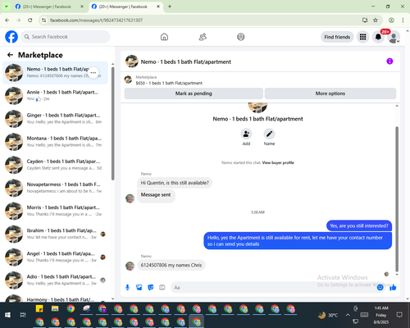Image resolution: width=410 pixels, height=328 pixels.
Task: Open the Facebook logo home link
Action: pyautogui.click(x=11, y=37)
